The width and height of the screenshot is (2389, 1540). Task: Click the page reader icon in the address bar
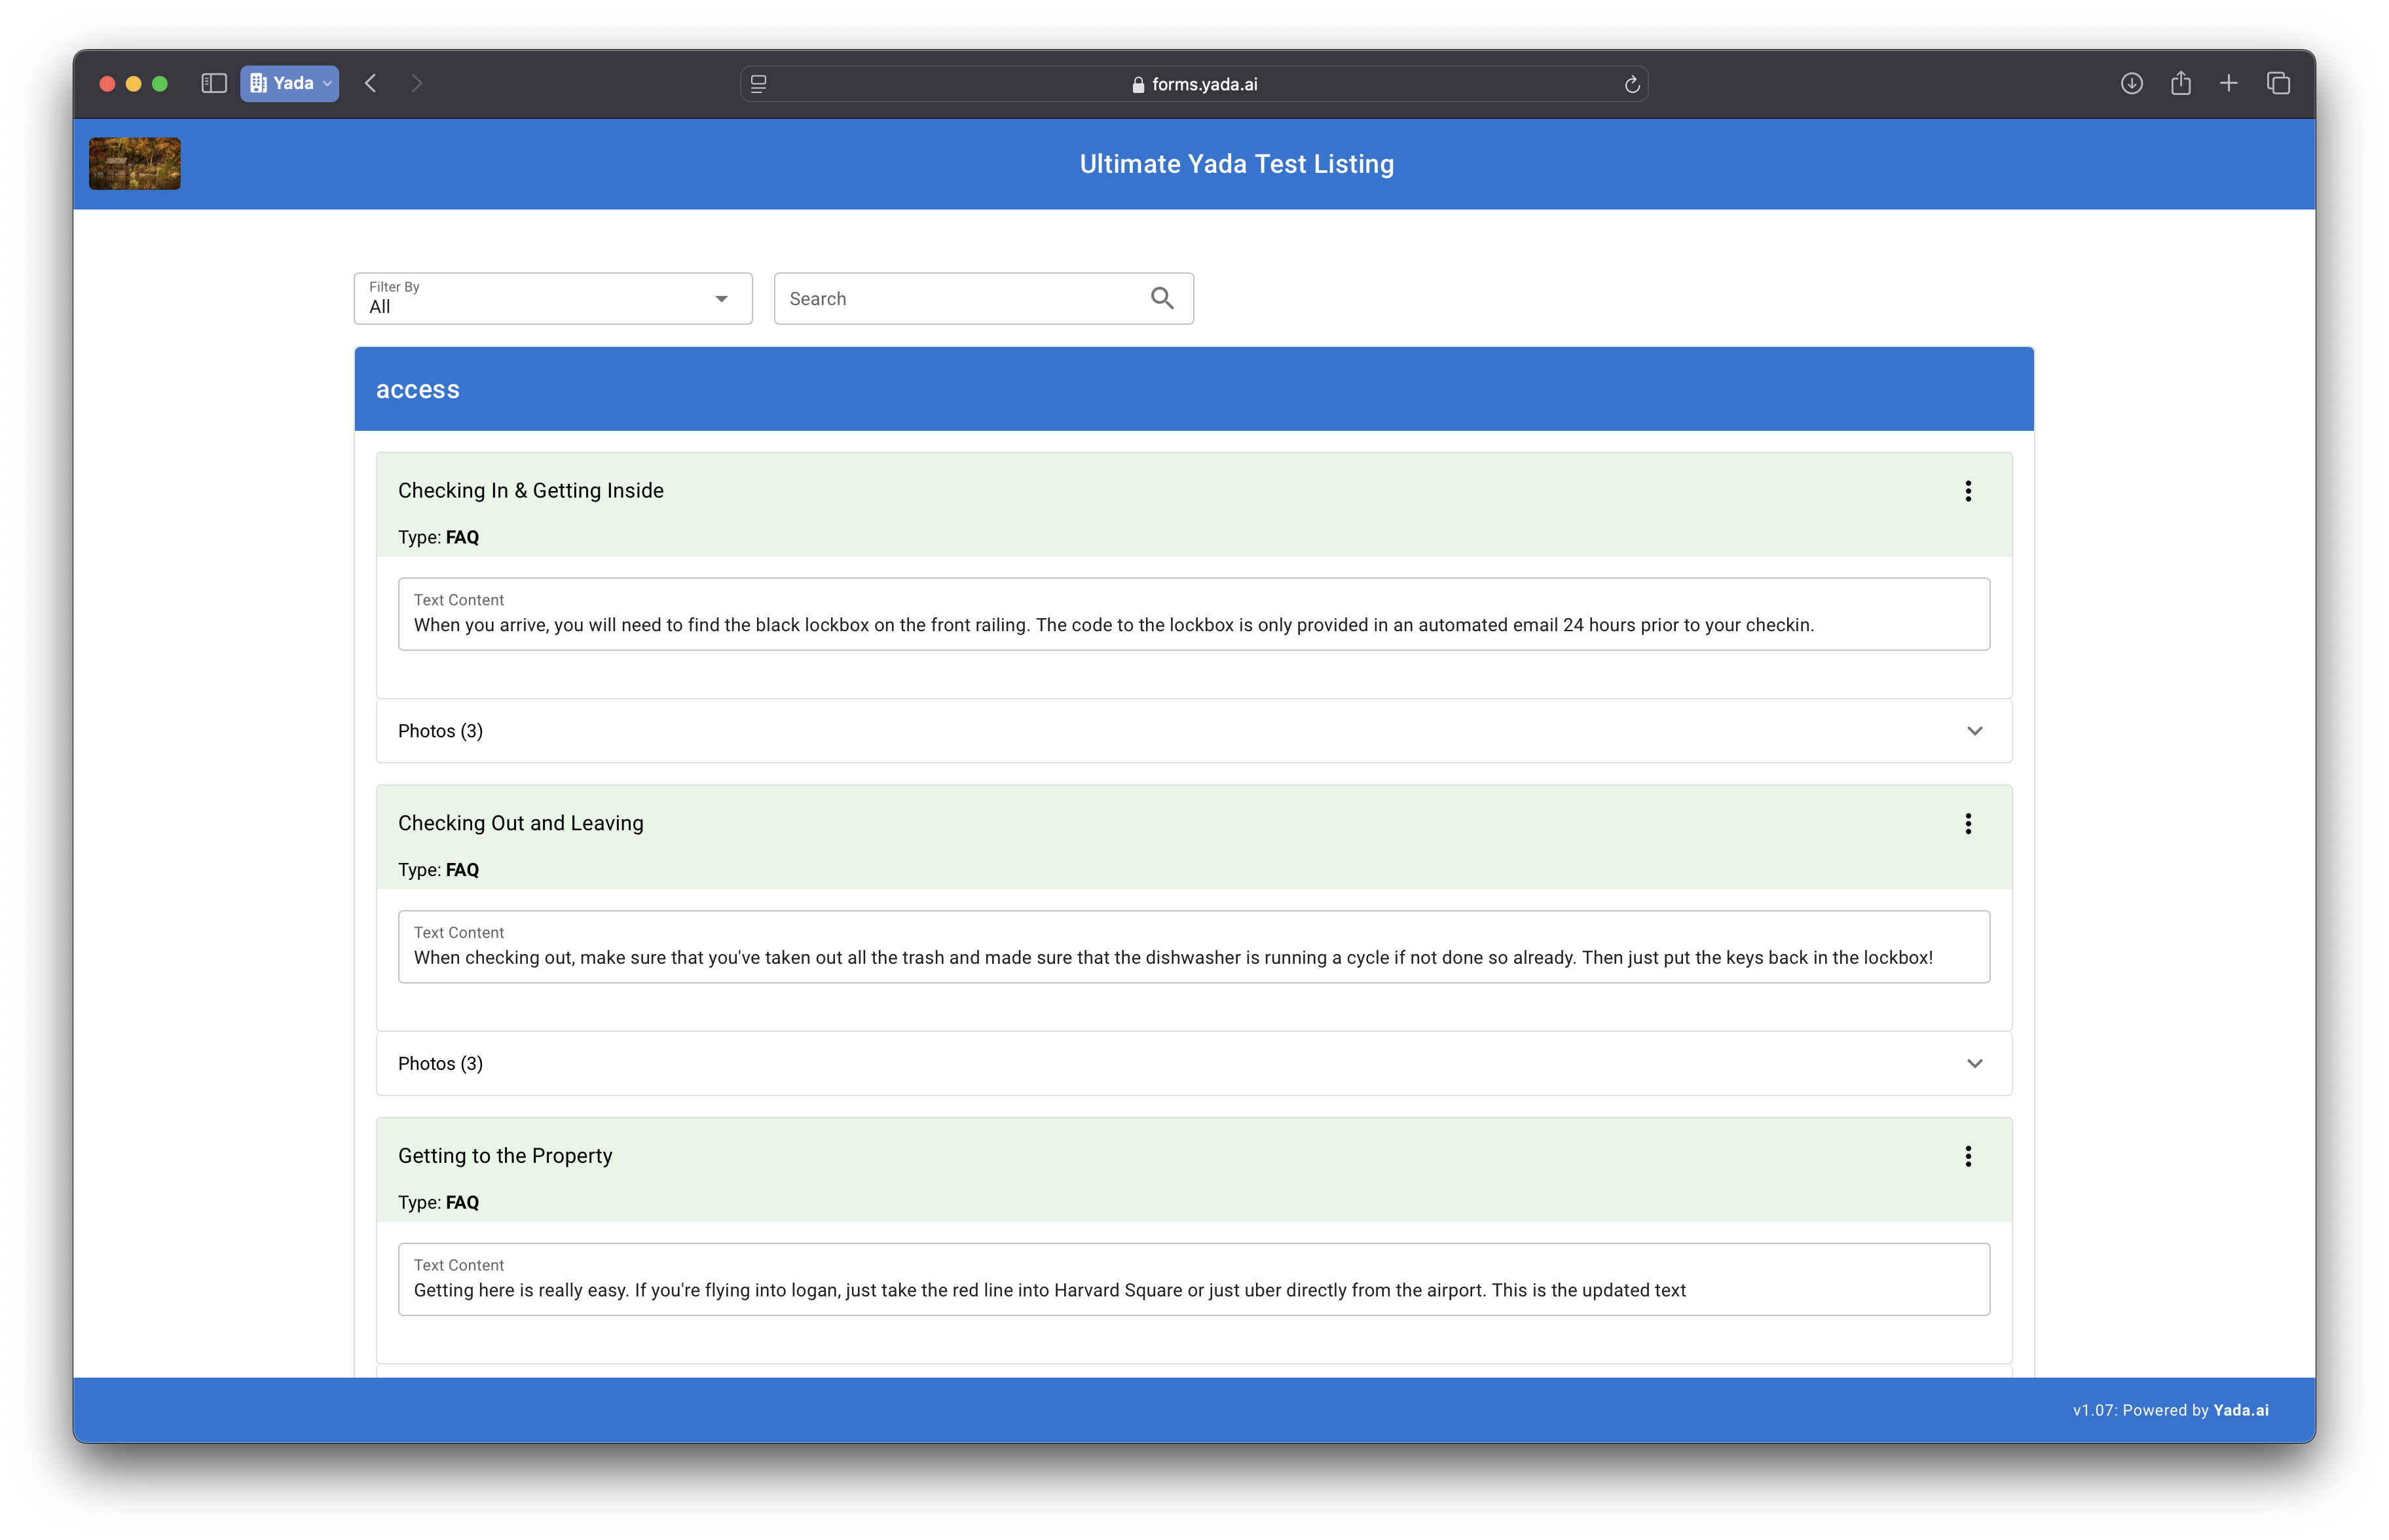(x=759, y=84)
